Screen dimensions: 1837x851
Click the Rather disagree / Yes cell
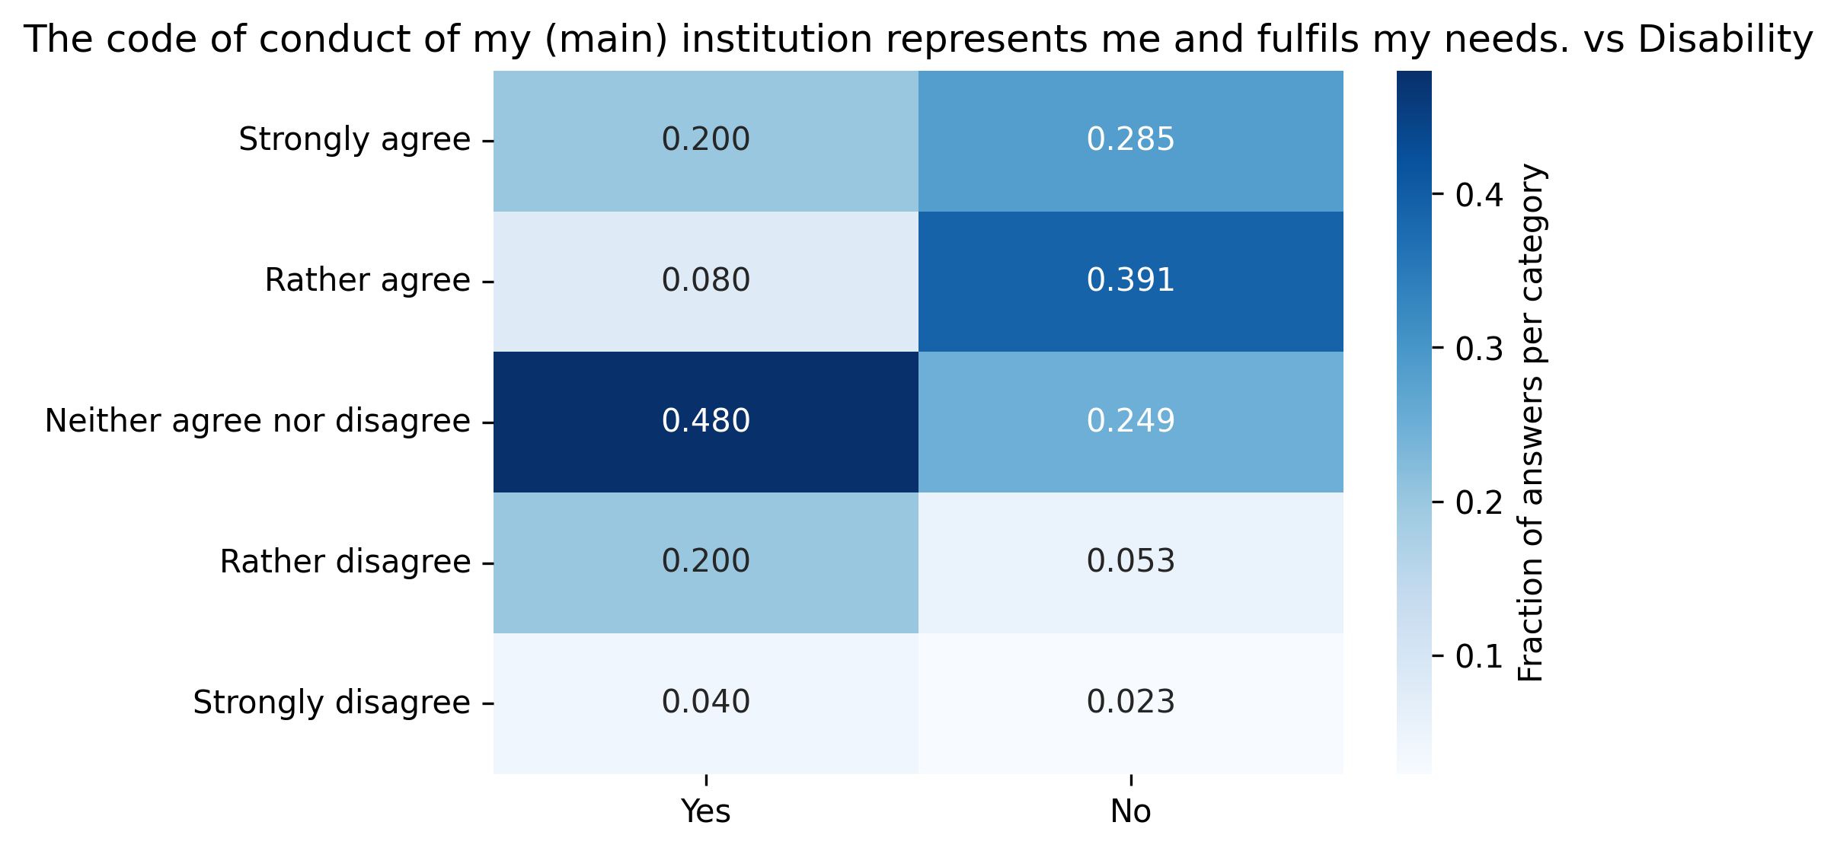coord(705,562)
